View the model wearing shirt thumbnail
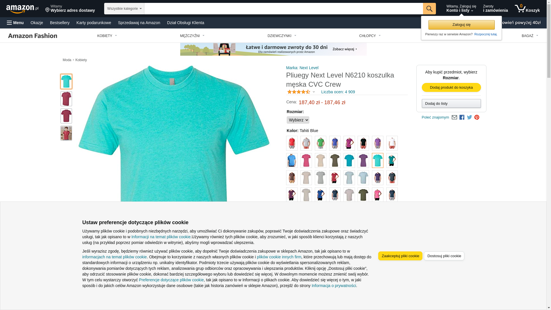551x310 pixels. pyautogui.click(x=66, y=133)
